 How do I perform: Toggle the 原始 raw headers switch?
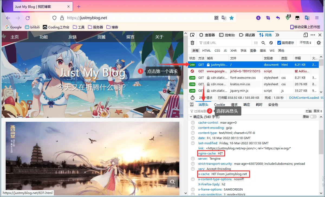[x=313, y=117]
